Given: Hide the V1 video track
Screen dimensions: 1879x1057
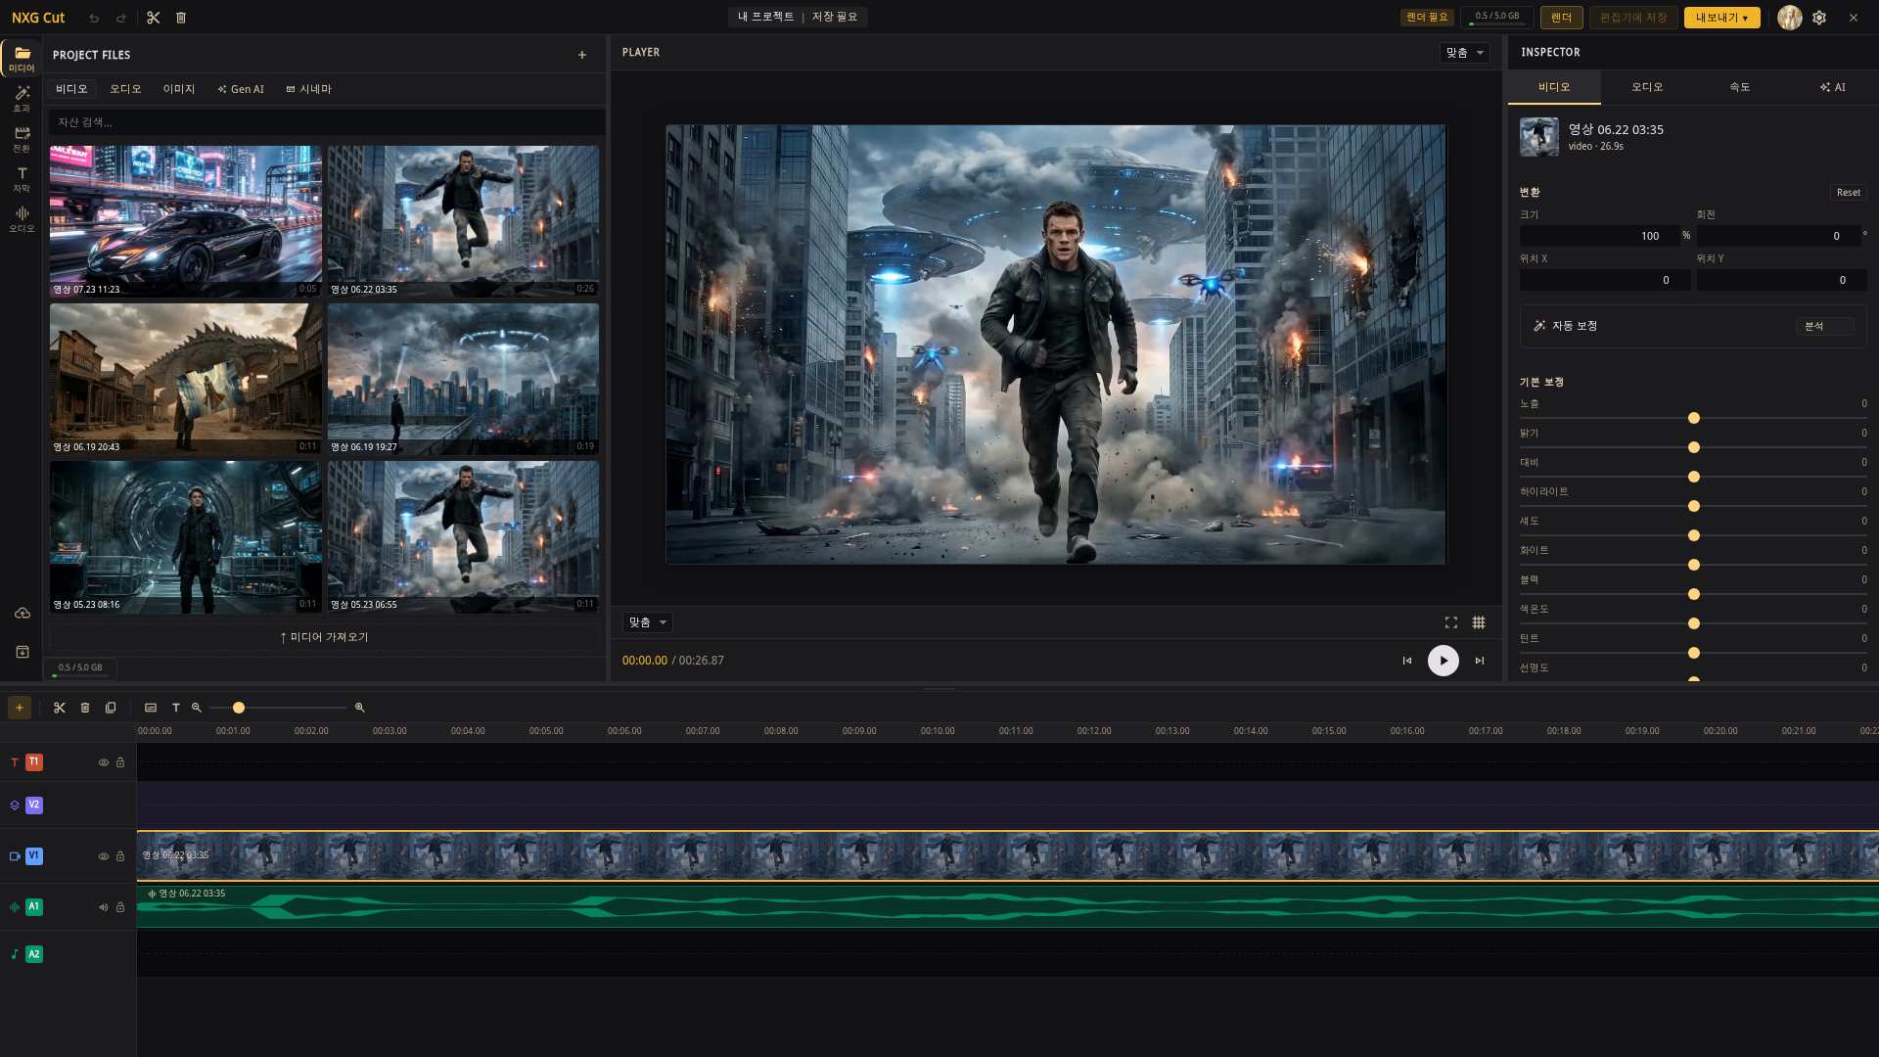Looking at the screenshot, I should 103,856.
